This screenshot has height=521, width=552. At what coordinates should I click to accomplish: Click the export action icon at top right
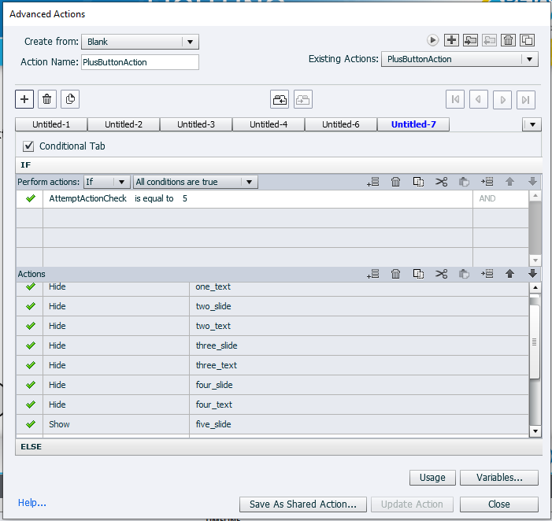(489, 40)
